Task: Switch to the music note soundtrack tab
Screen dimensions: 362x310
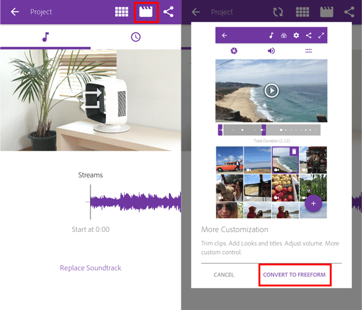Action: pos(45,37)
